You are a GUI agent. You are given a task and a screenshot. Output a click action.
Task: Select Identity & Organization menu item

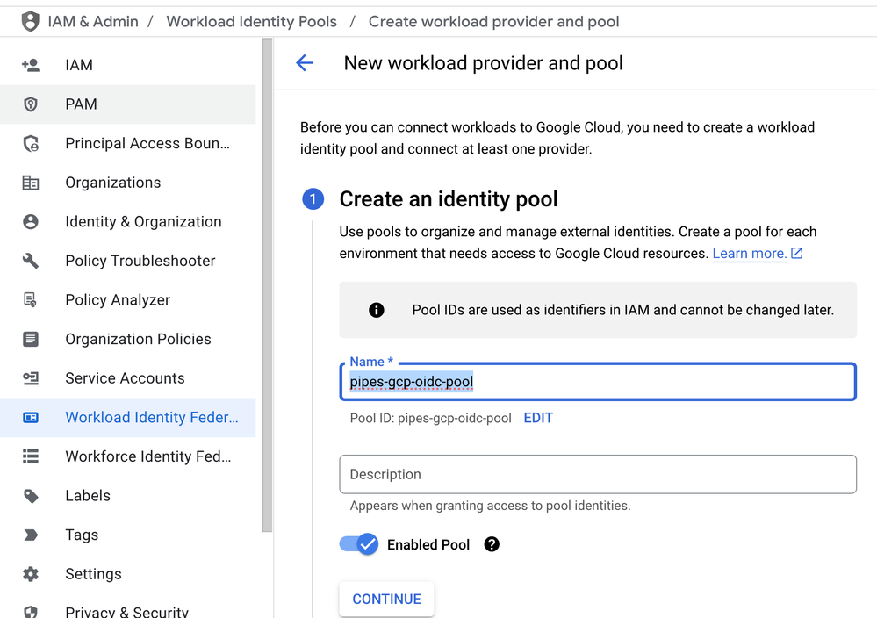tap(127, 222)
